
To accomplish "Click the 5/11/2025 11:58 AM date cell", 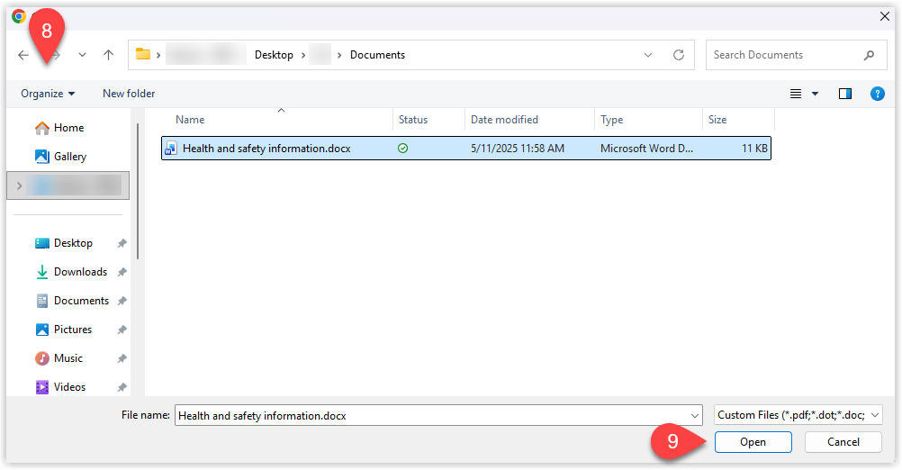I will (x=517, y=149).
